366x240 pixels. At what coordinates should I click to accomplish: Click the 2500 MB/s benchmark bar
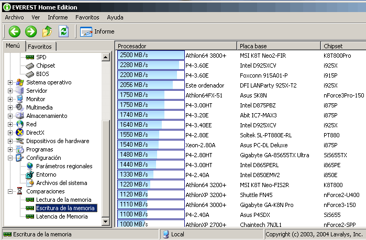151,55
